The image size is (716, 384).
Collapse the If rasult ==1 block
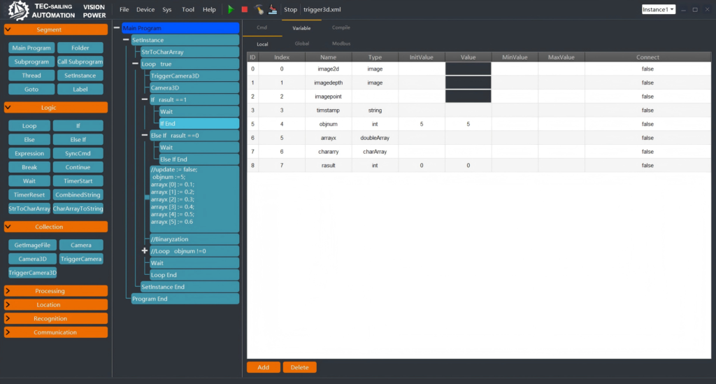coord(145,100)
